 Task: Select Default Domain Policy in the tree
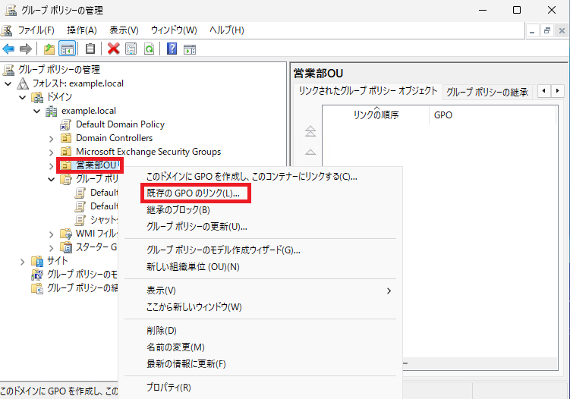click(120, 124)
